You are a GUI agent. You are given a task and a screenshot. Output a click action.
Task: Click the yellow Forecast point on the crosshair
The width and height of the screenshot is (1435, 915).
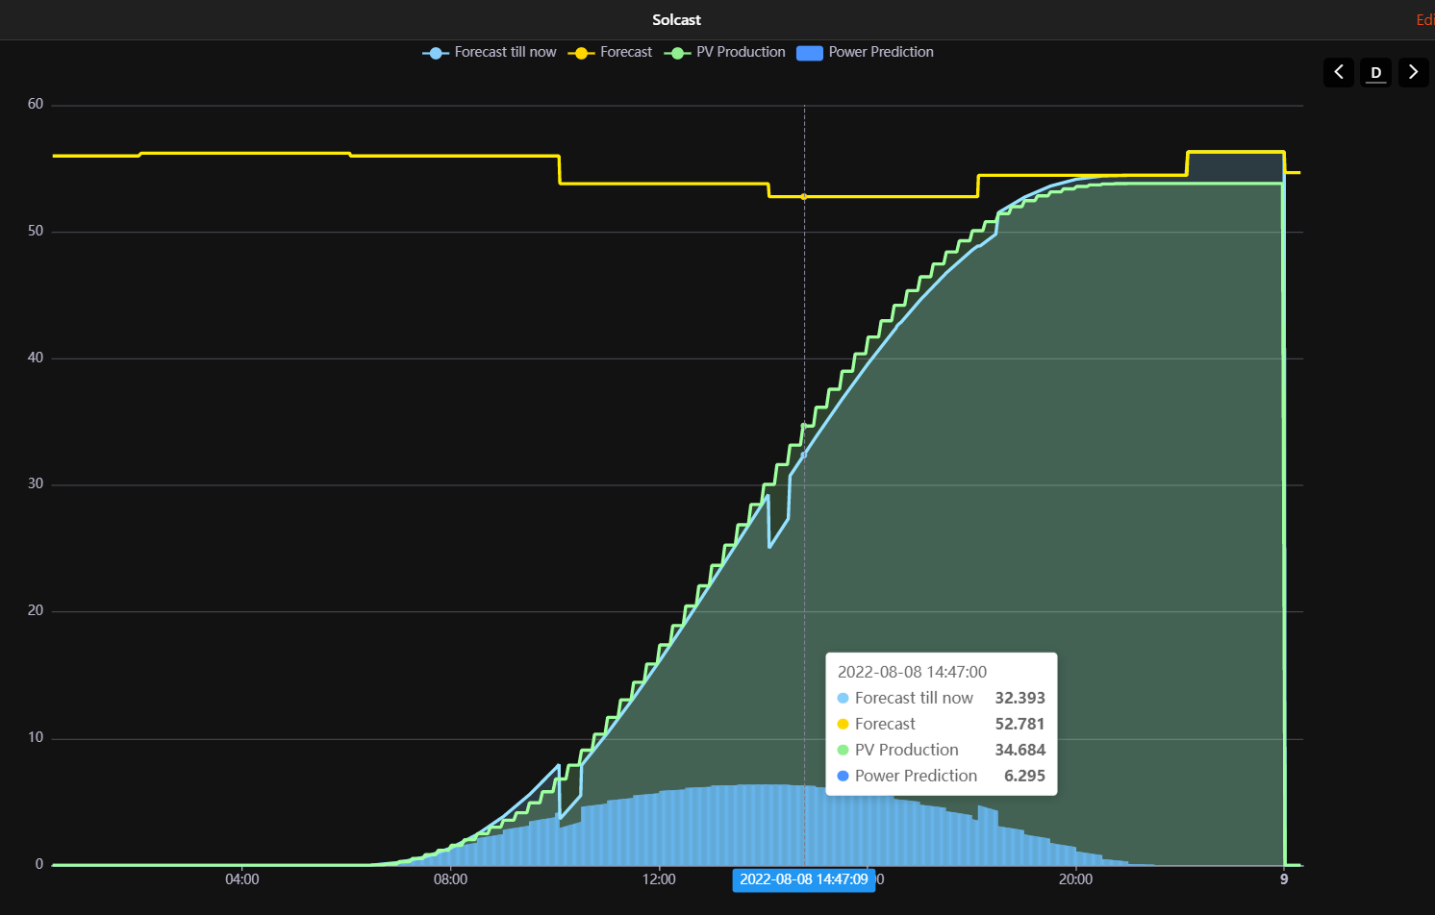(x=804, y=197)
